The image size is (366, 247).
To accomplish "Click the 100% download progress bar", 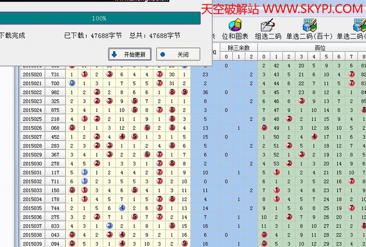I will (99, 19).
